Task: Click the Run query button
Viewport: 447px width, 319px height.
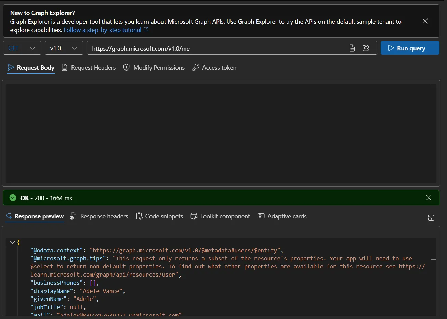Action: (x=410, y=48)
